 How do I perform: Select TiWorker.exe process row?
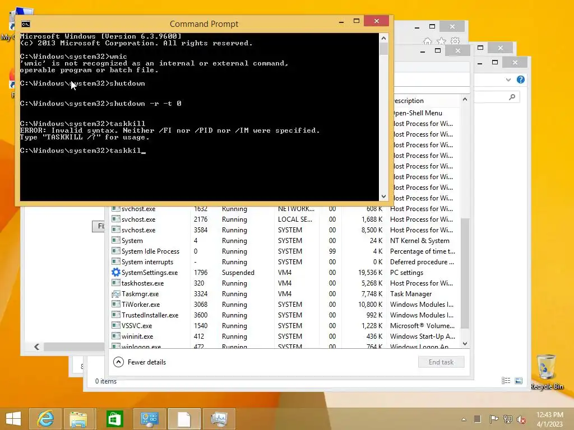[x=285, y=304]
